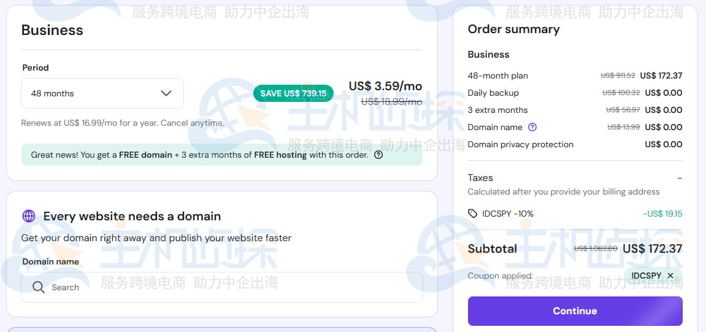The height and width of the screenshot is (332, 706).
Task: Click the 3 extra months line item
Action: tap(497, 110)
